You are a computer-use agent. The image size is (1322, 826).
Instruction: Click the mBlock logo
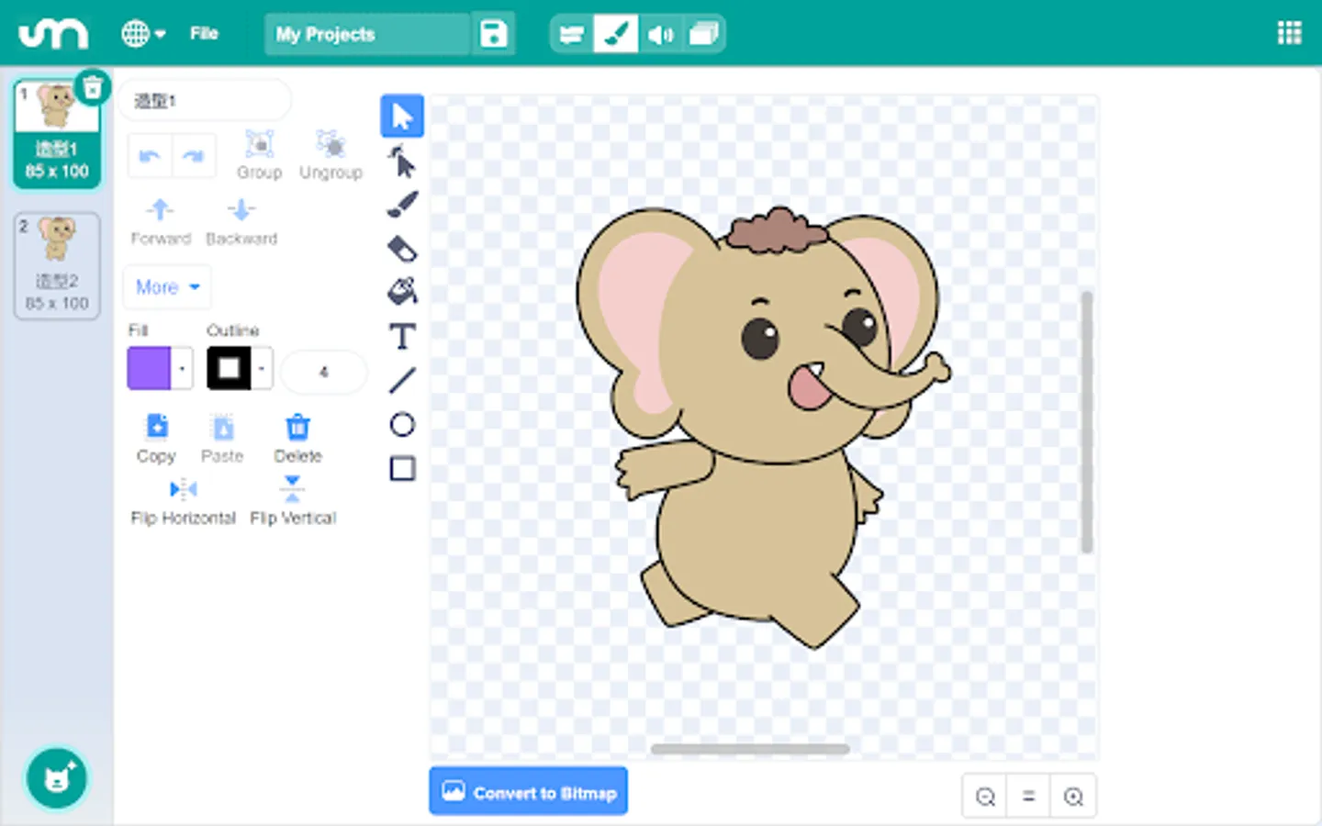(53, 34)
